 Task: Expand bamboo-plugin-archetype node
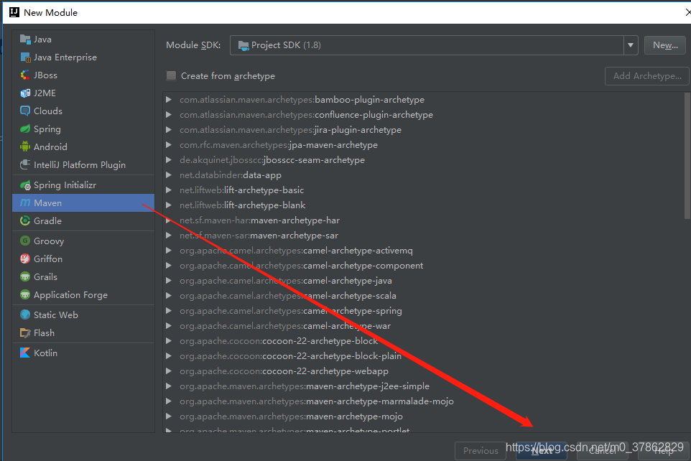[x=168, y=100]
